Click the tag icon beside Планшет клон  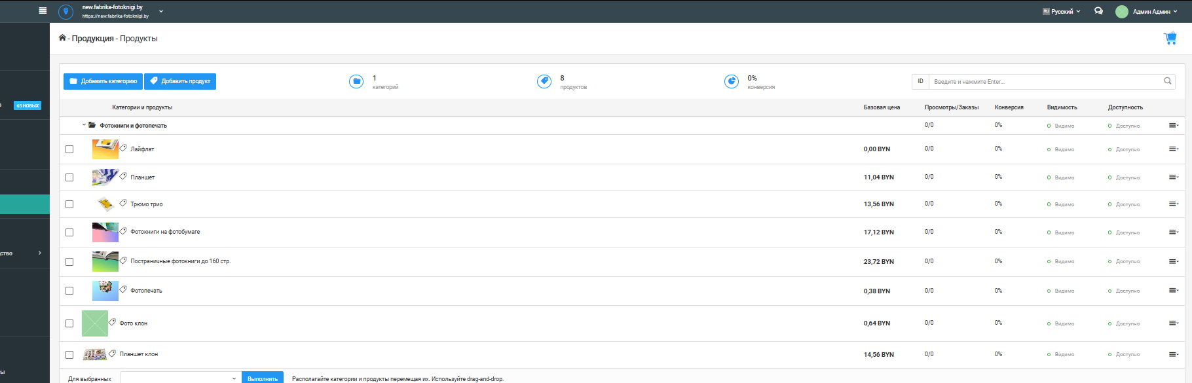click(x=112, y=353)
